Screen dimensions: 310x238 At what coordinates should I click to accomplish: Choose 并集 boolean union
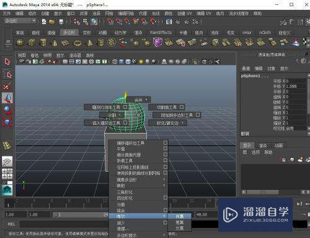(179, 216)
